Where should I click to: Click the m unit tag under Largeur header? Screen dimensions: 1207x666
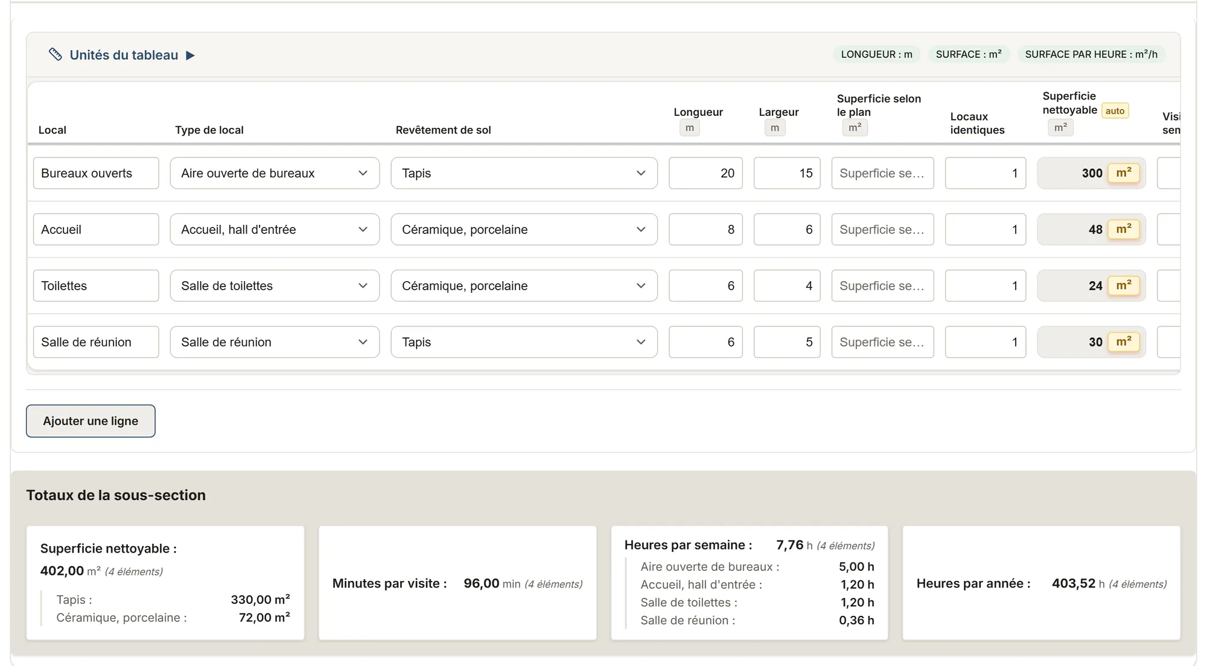click(775, 128)
